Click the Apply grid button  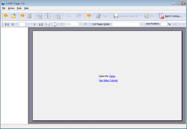coord(102,16)
